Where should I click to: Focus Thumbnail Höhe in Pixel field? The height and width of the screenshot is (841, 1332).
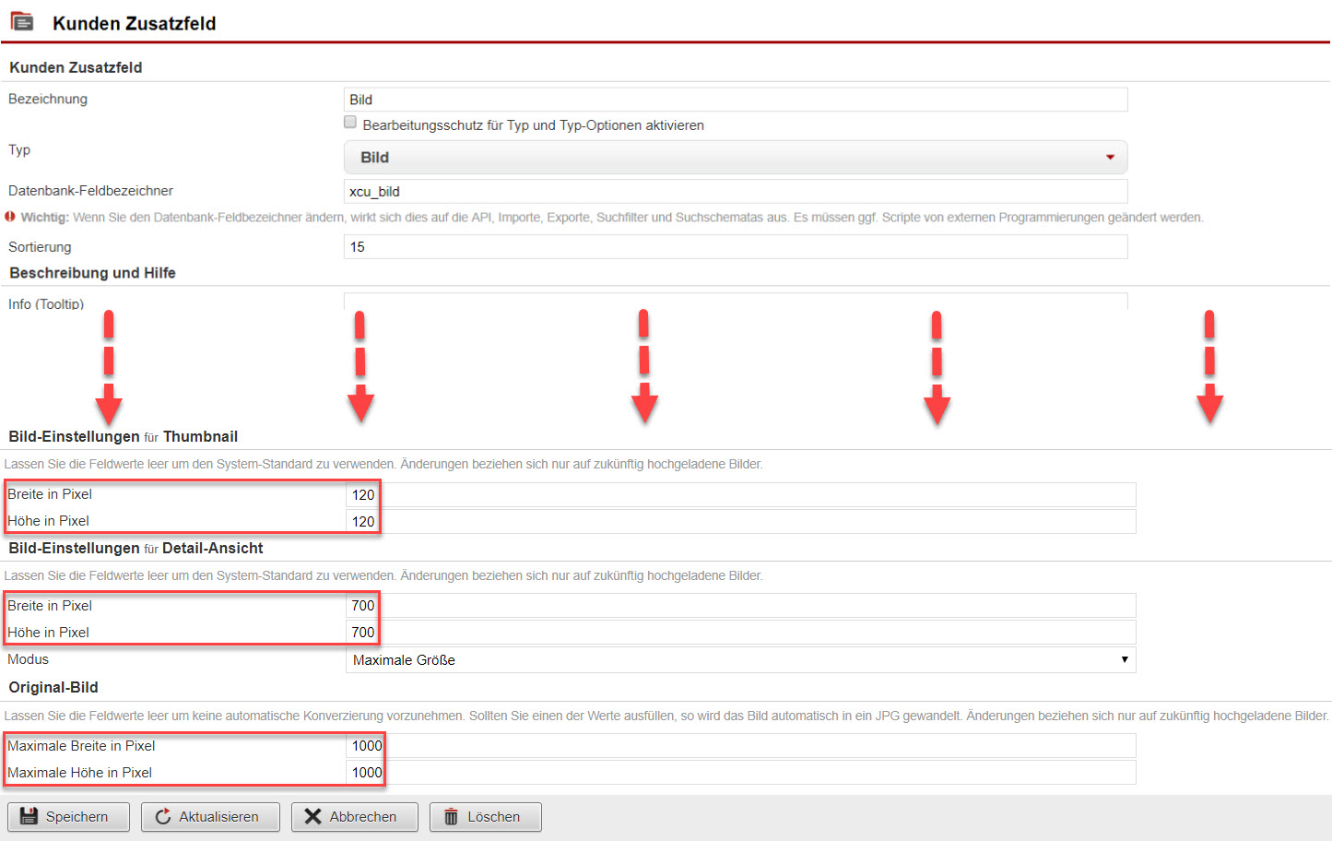741,521
